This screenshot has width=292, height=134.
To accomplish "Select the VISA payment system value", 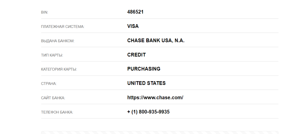I will point(133,26).
